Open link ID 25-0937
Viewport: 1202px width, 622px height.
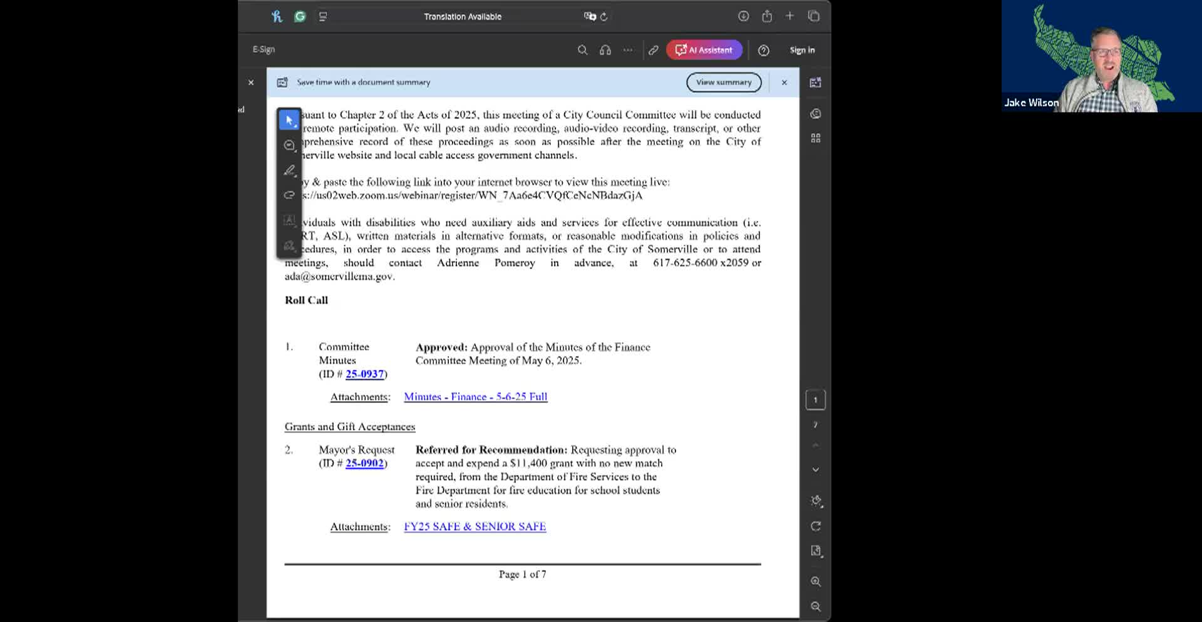pyautogui.click(x=364, y=374)
